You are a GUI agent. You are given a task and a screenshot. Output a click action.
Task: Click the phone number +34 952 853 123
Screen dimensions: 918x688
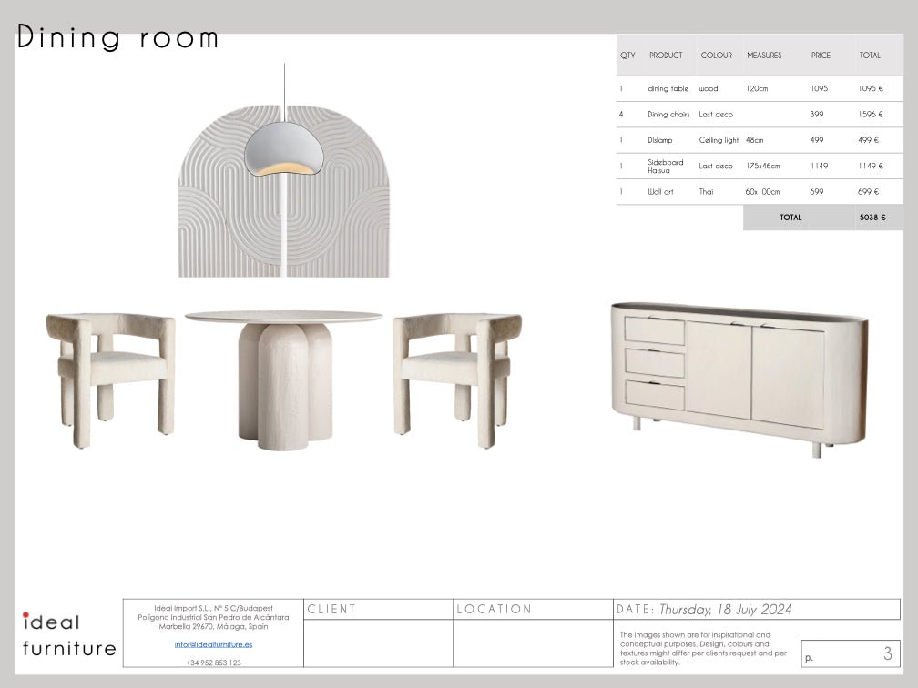point(213,663)
